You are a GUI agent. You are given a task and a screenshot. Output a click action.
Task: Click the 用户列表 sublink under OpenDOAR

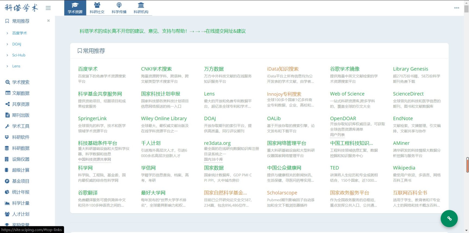337,135
